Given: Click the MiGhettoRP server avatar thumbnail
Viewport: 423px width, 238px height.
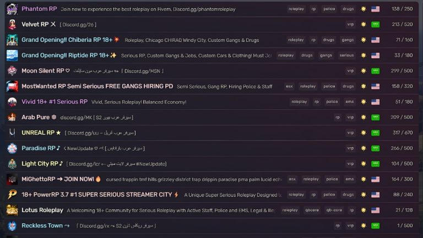Looking at the screenshot, I should [12, 179].
